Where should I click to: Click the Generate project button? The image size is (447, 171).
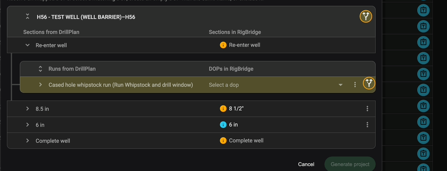350,164
